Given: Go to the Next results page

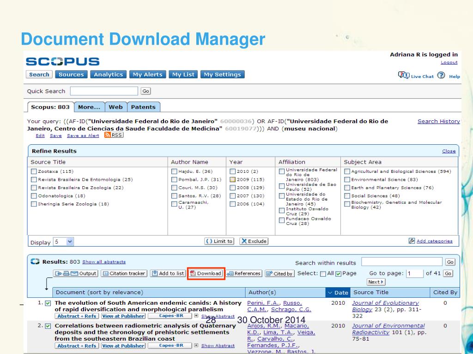Looking at the screenshot, I should point(376,282).
